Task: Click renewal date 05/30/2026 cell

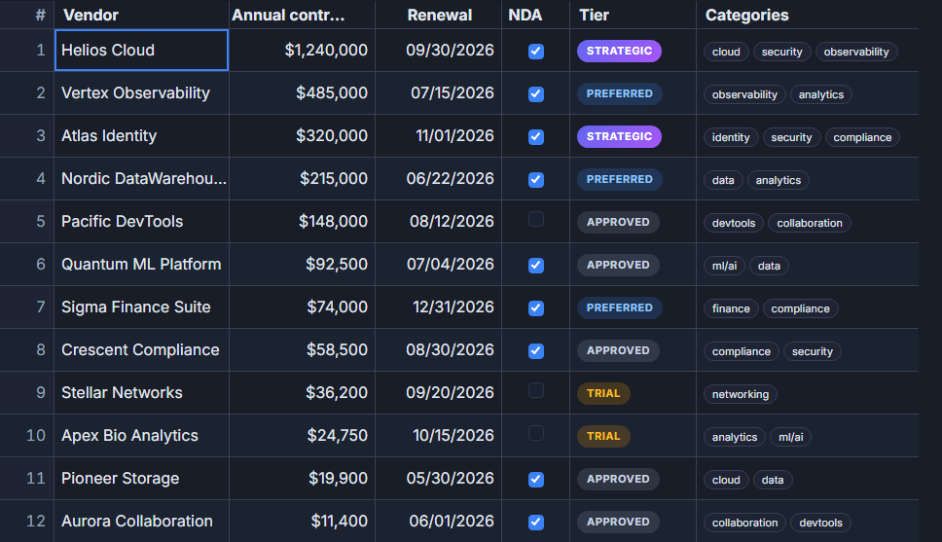Action: 438,479
